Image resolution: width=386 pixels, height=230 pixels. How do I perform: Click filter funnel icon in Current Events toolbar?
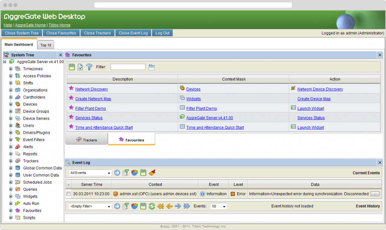click(126, 173)
